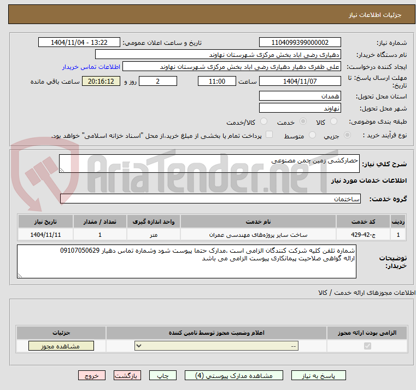Click the ایجاد کننده درخواست field
Screen dimensions: 416x390
pyautogui.click(x=232, y=67)
